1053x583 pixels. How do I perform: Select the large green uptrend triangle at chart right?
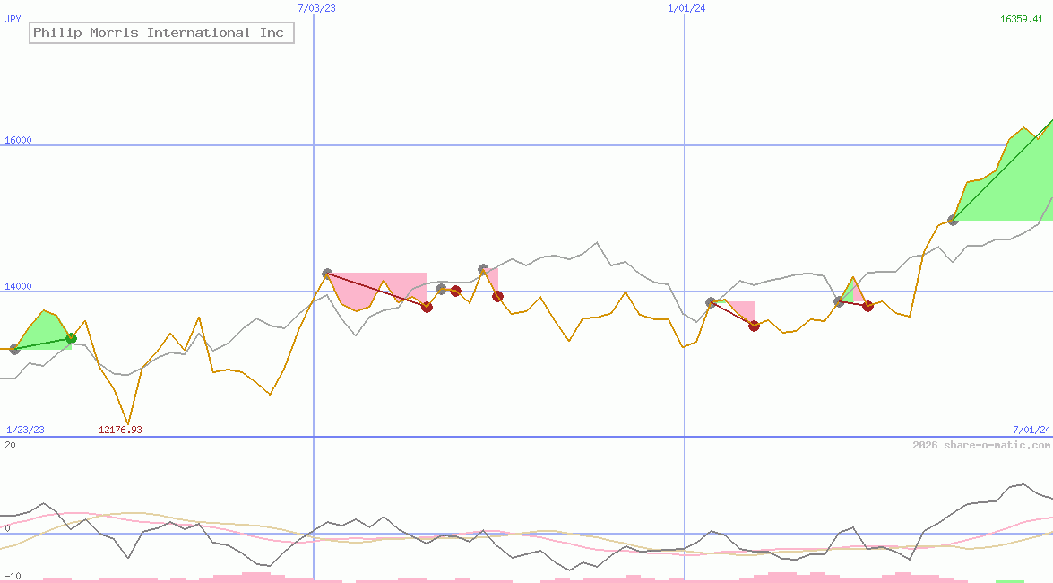coord(1004,184)
